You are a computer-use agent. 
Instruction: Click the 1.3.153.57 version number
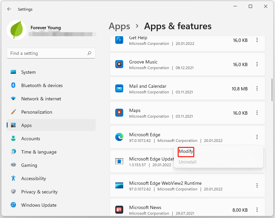(137, 165)
